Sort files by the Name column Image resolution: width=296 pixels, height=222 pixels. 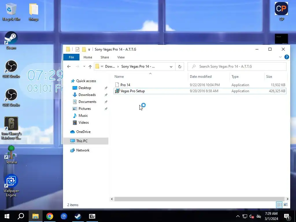(150, 76)
